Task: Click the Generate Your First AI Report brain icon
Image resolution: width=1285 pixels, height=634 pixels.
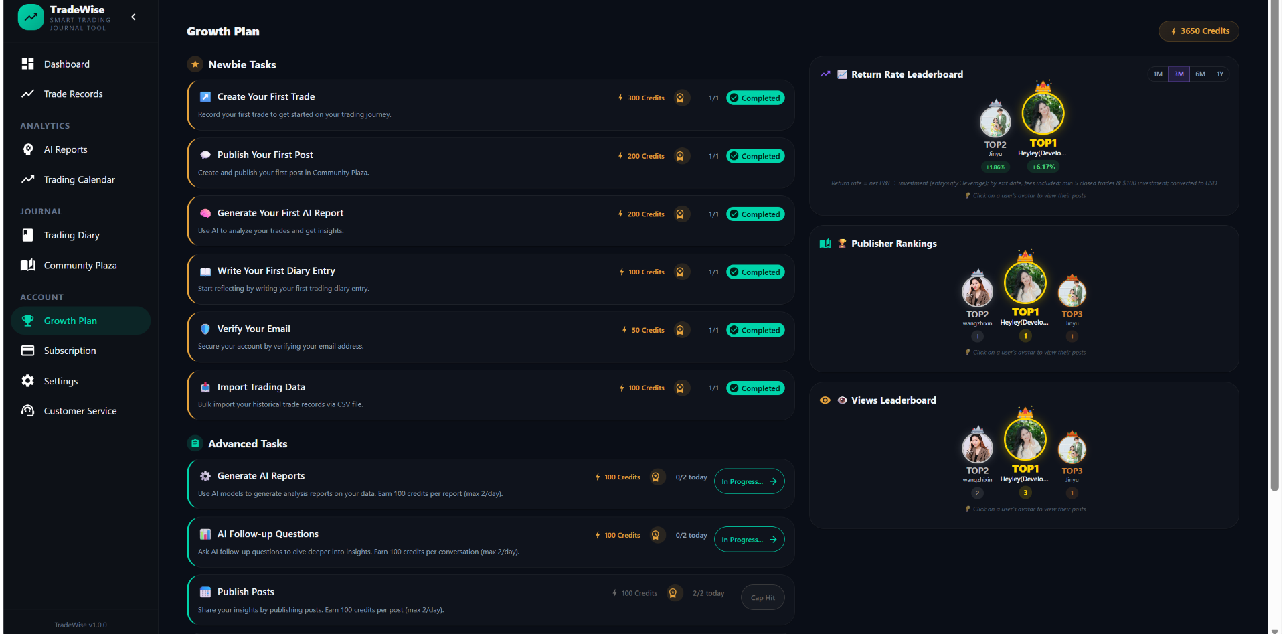Action: click(x=205, y=213)
